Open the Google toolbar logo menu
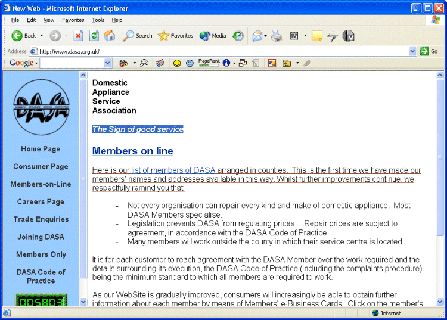Screen dimensions: 447x320 click(x=23, y=63)
